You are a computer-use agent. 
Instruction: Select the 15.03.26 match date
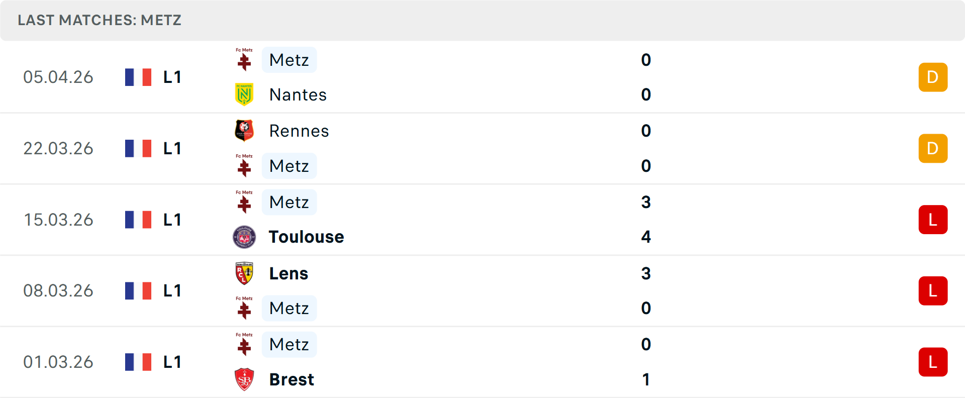pyautogui.click(x=58, y=220)
